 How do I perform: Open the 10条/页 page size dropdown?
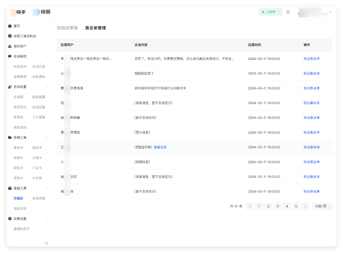(x=321, y=206)
